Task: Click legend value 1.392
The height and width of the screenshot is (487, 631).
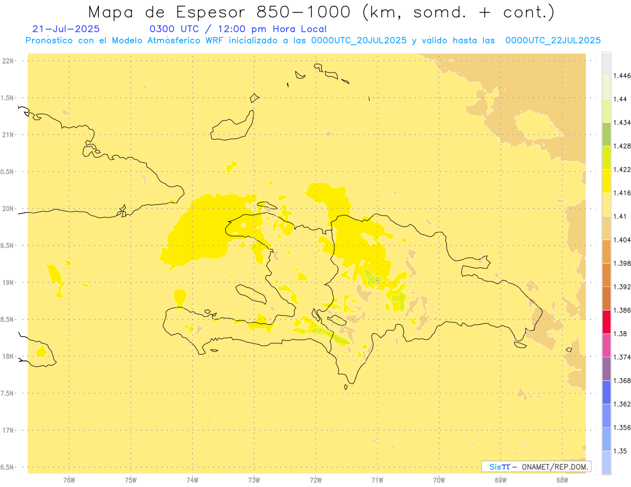Action: (x=622, y=287)
